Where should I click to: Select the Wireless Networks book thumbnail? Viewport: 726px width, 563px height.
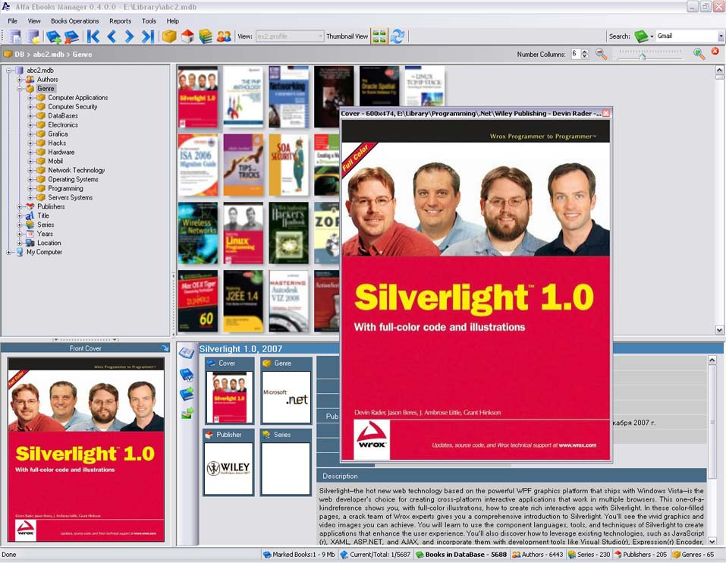click(198, 233)
